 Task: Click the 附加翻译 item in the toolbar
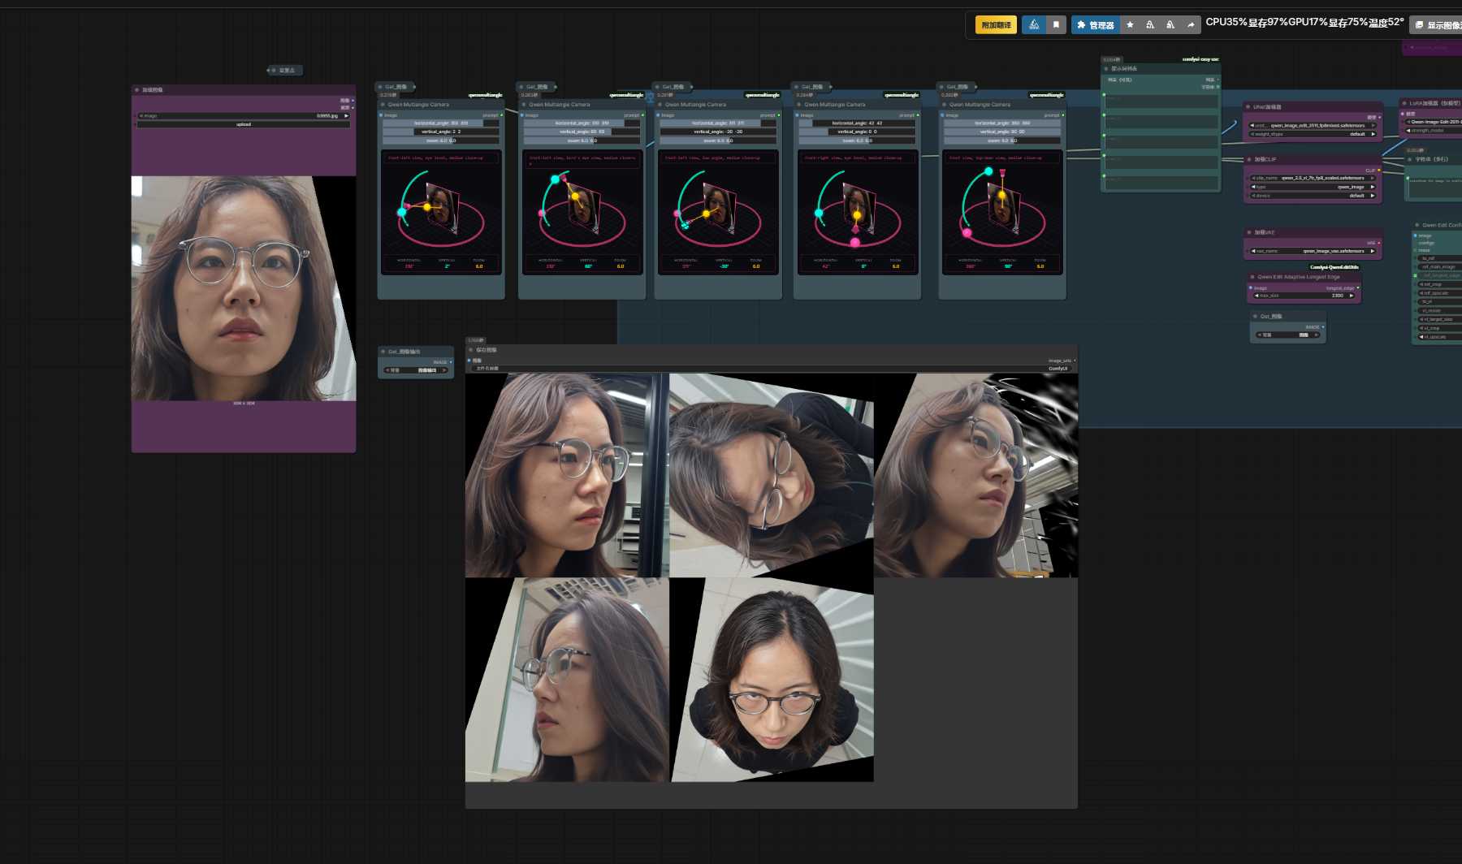pos(997,24)
